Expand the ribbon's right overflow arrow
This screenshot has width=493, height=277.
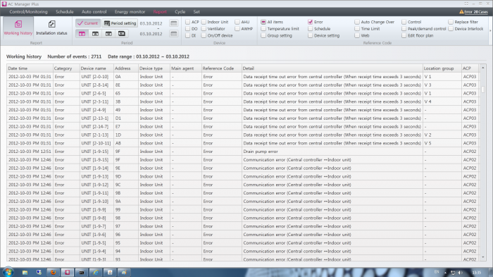click(x=490, y=30)
